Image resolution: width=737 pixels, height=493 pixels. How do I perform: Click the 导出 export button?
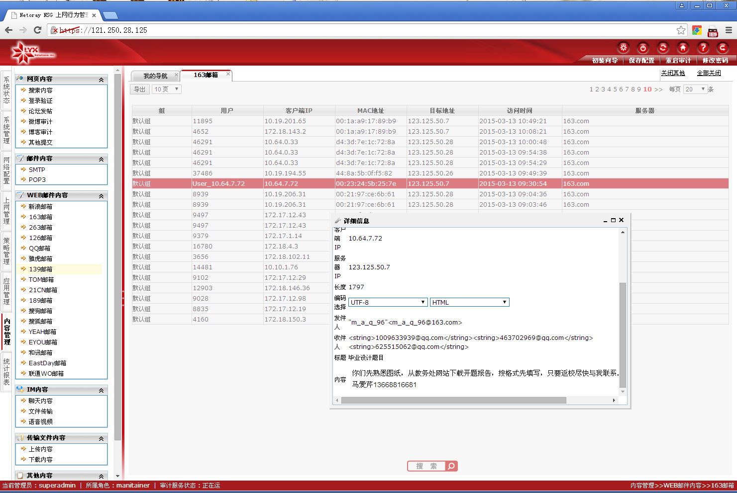tap(139, 89)
